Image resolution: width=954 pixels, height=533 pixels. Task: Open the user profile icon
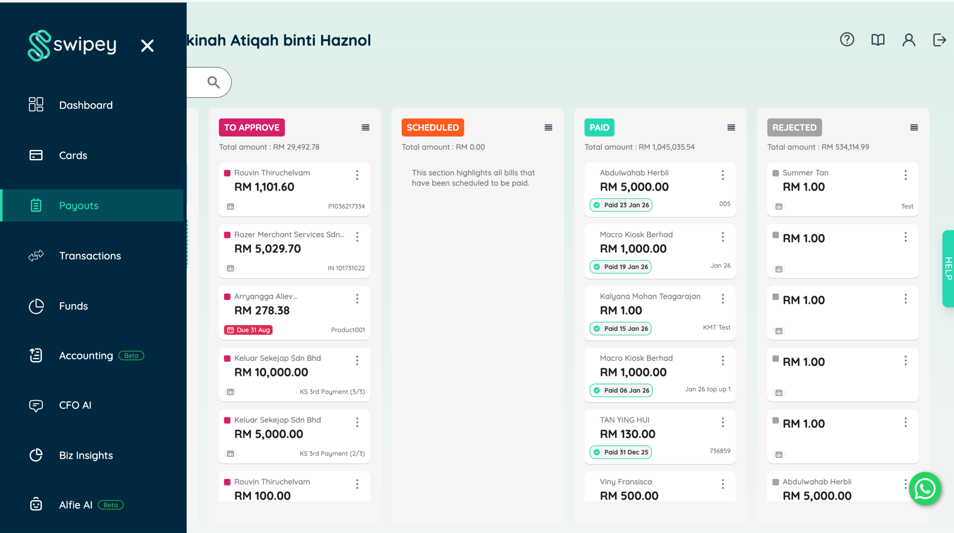point(909,40)
